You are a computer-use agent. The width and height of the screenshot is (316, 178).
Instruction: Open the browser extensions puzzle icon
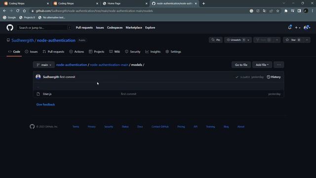[x=286, y=11]
